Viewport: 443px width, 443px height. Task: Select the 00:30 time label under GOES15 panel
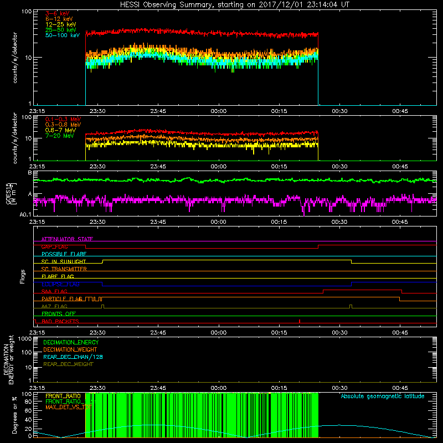tap(339, 222)
